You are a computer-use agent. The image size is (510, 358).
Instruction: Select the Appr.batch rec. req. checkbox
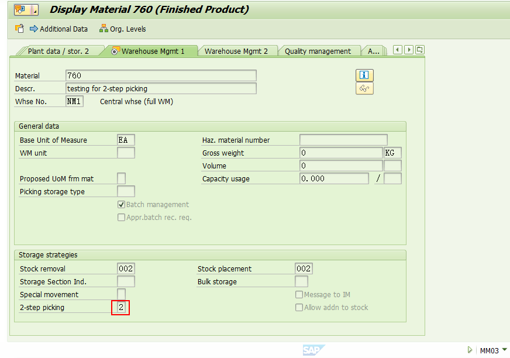point(121,217)
